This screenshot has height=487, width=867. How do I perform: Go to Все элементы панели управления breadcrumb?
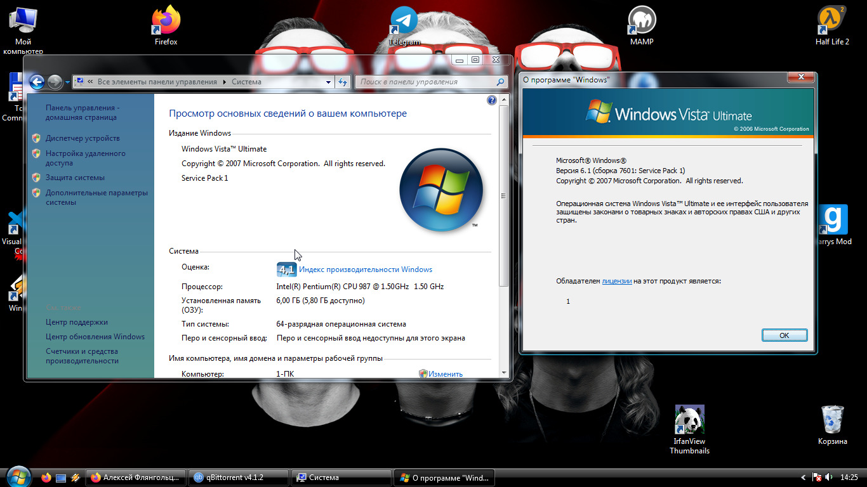157,82
